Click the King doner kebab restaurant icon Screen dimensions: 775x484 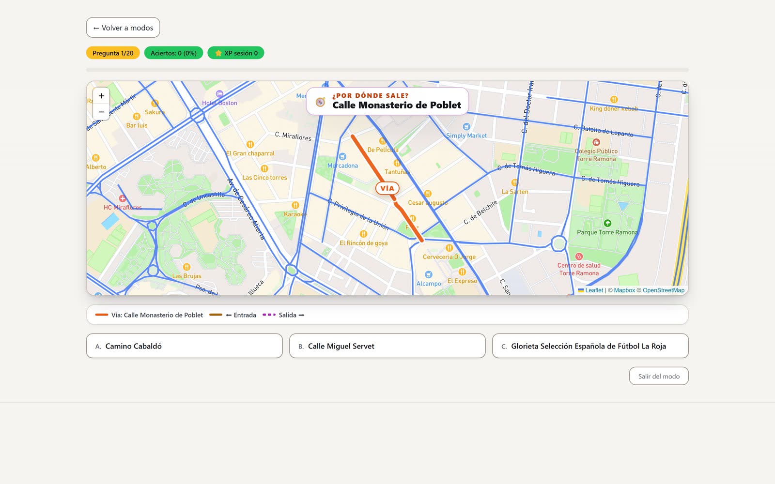614,100
